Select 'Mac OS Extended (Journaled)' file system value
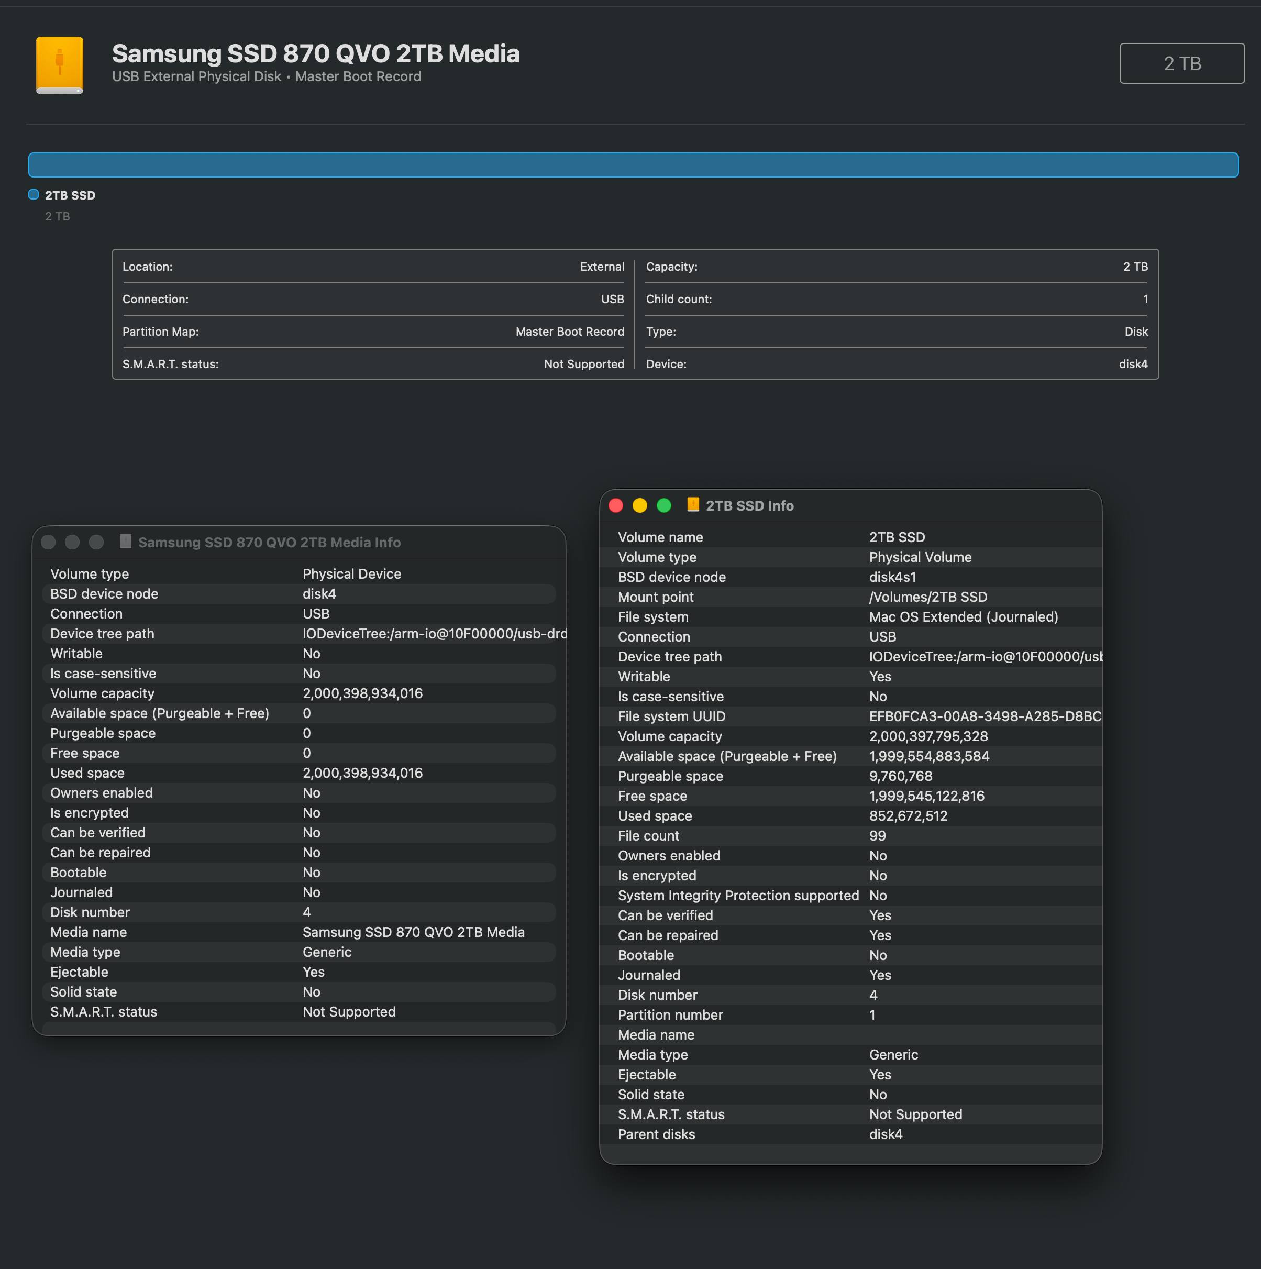Screen dimensions: 1261x1269 point(964,617)
